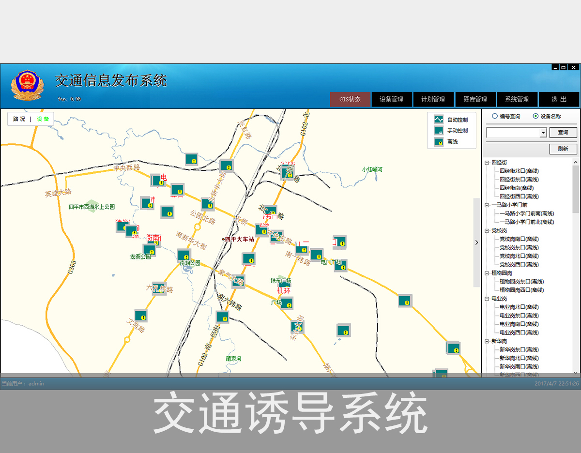
Task: Click the police emblem logo
Action: [27, 85]
